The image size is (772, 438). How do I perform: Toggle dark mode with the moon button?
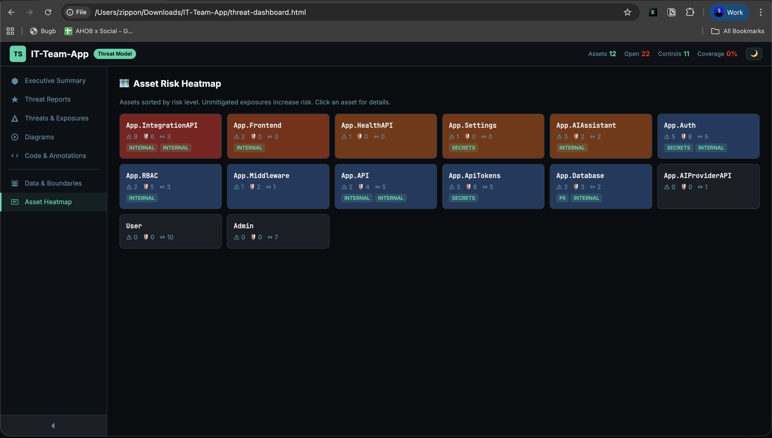754,54
